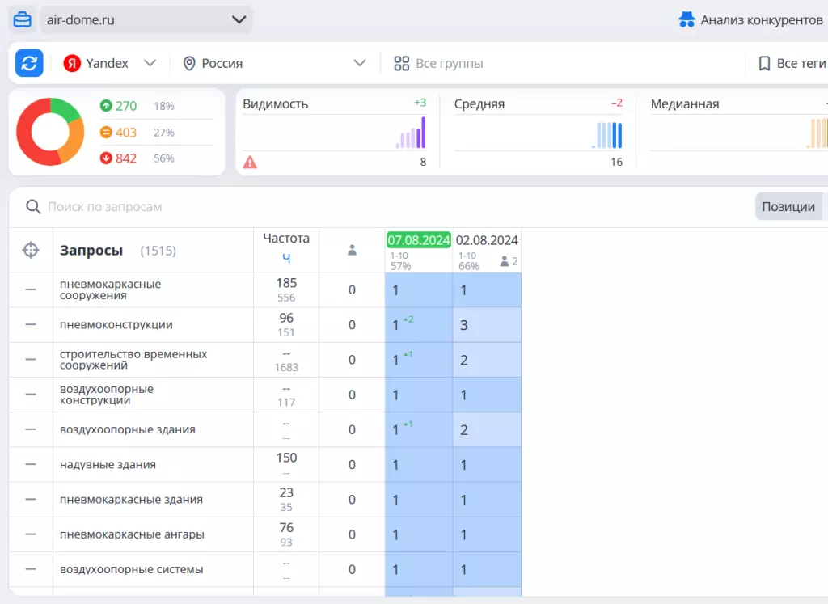Click the bookmark icon by Все теги
Image resolution: width=828 pixels, height=604 pixels.
(x=764, y=64)
